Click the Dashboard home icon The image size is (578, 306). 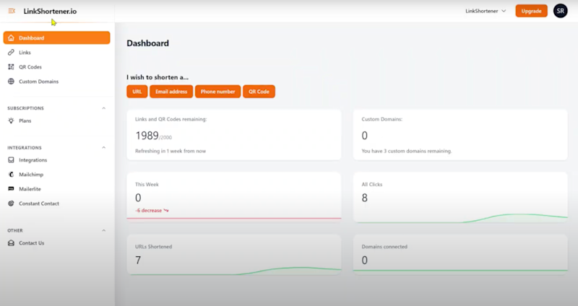11,38
